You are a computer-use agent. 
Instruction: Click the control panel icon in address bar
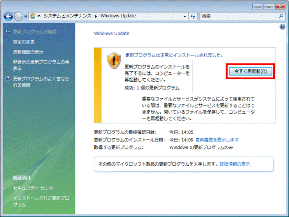pyautogui.click(x=32, y=16)
